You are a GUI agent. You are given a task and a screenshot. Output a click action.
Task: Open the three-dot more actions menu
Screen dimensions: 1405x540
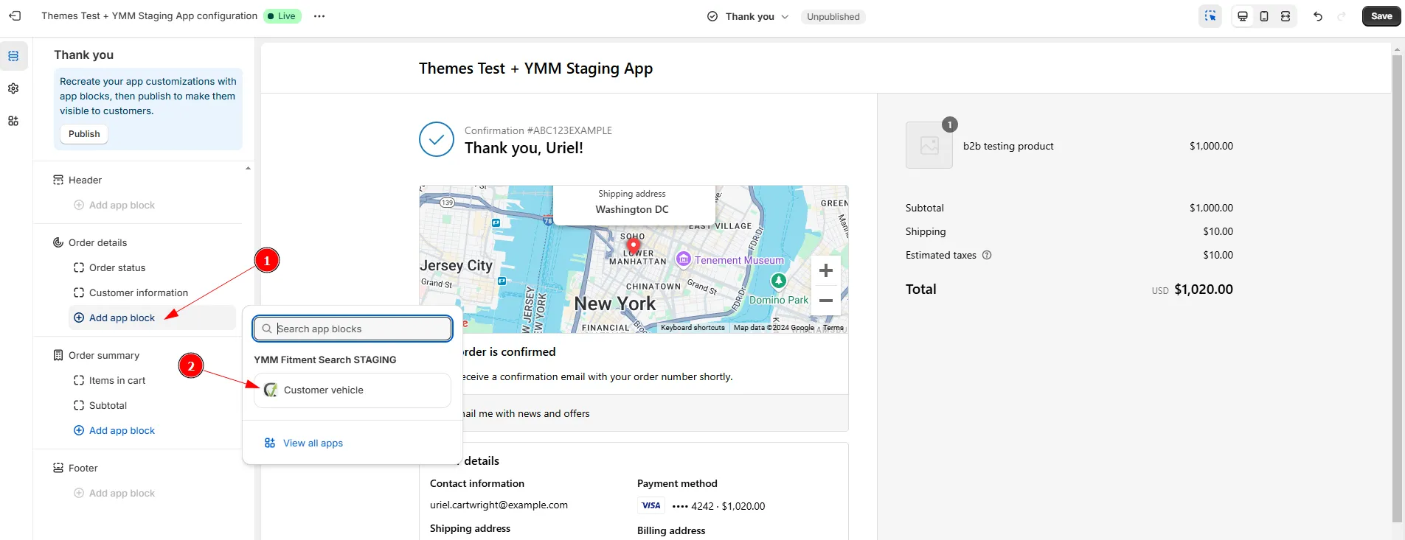coord(319,16)
